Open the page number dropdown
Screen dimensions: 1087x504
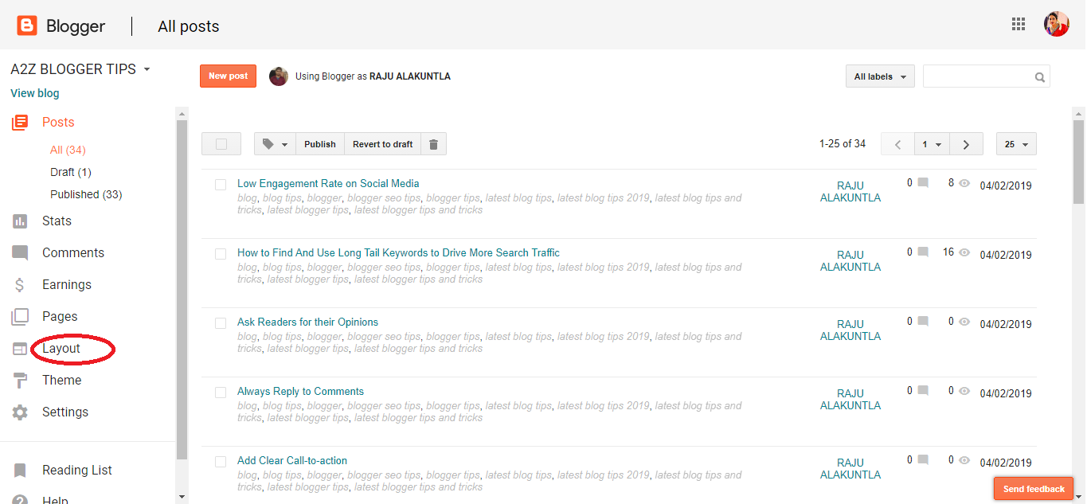[x=931, y=143]
